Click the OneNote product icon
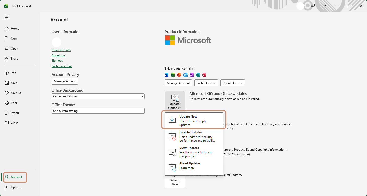The height and width of the screenshot is (196, 367). pos(192,75)
